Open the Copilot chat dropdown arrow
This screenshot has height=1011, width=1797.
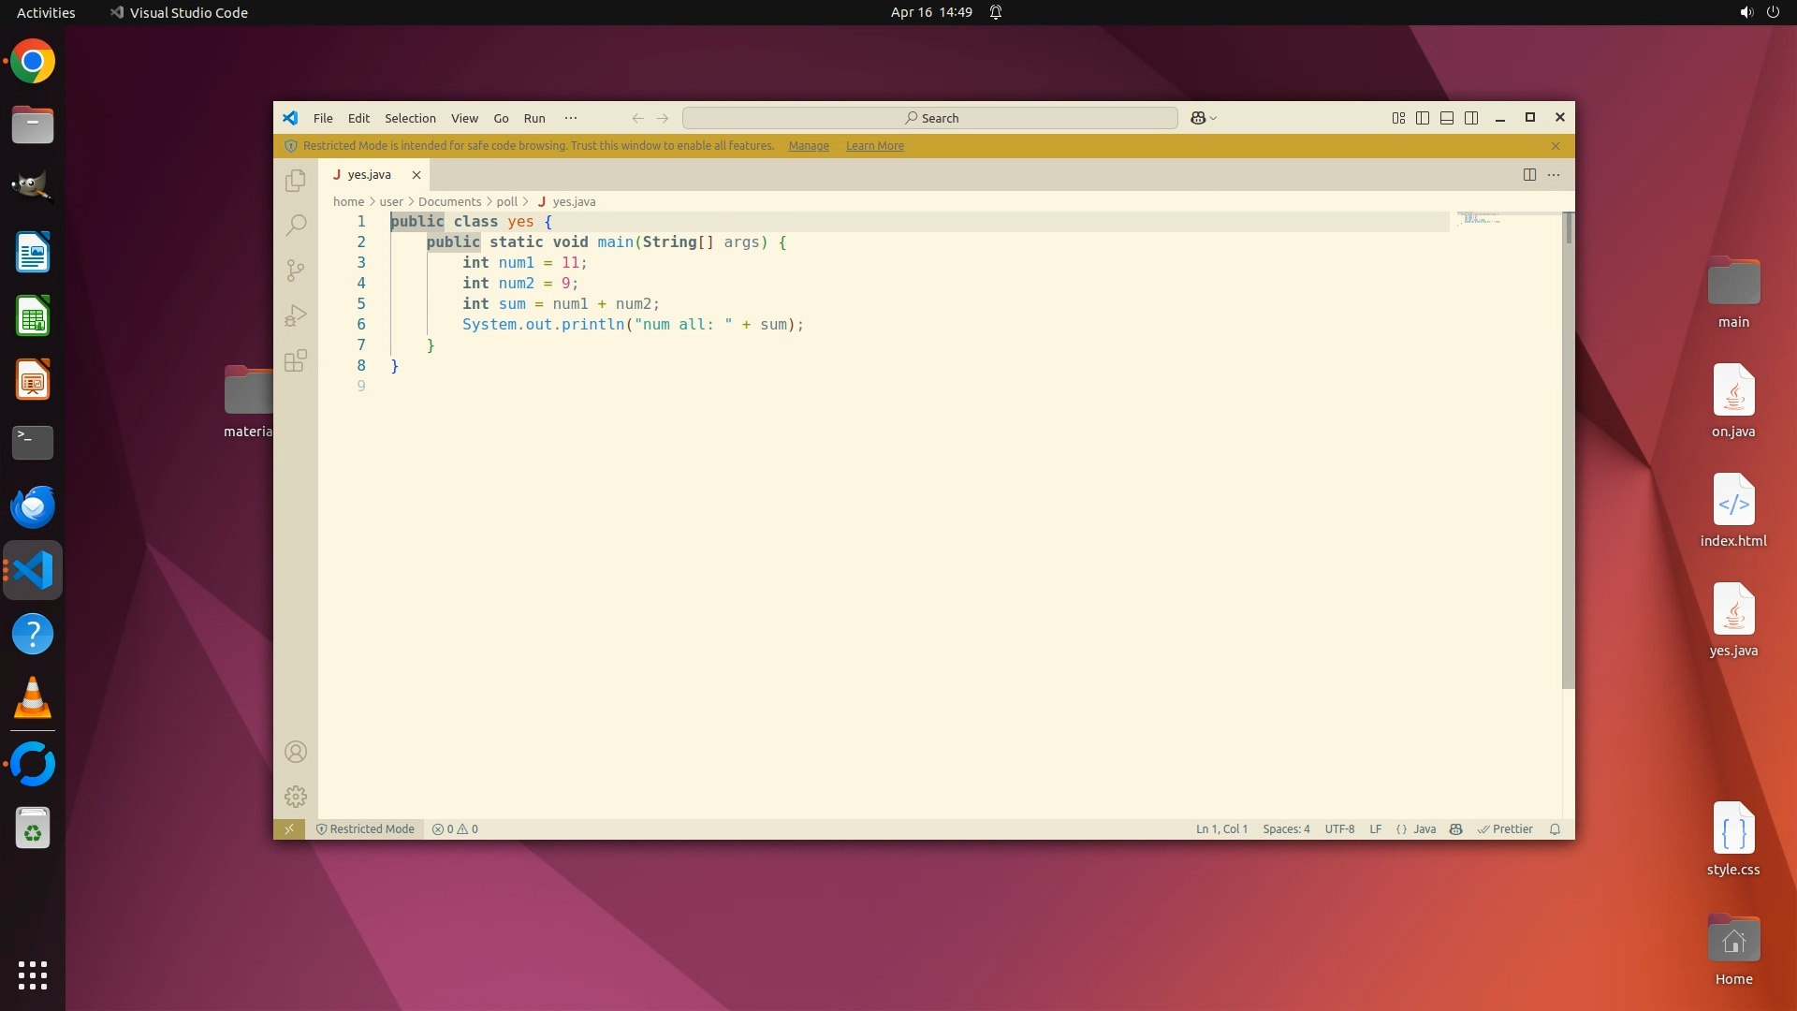click(1214, 119)
